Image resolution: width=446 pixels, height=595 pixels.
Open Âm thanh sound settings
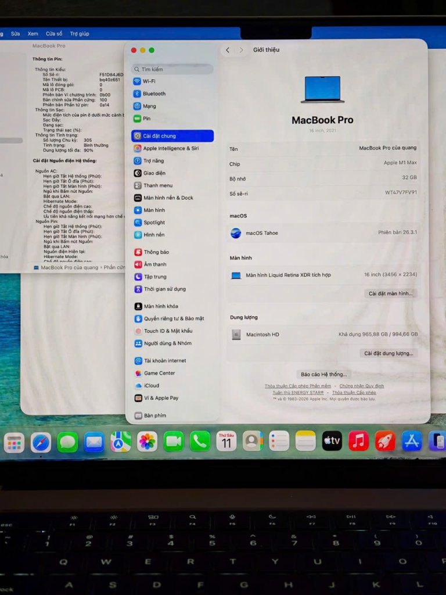tap(150, 264)
